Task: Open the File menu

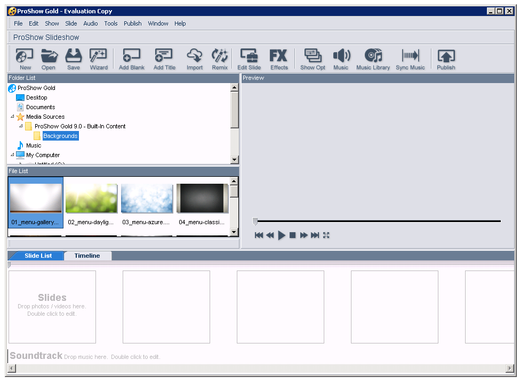Action: (18, 23)
